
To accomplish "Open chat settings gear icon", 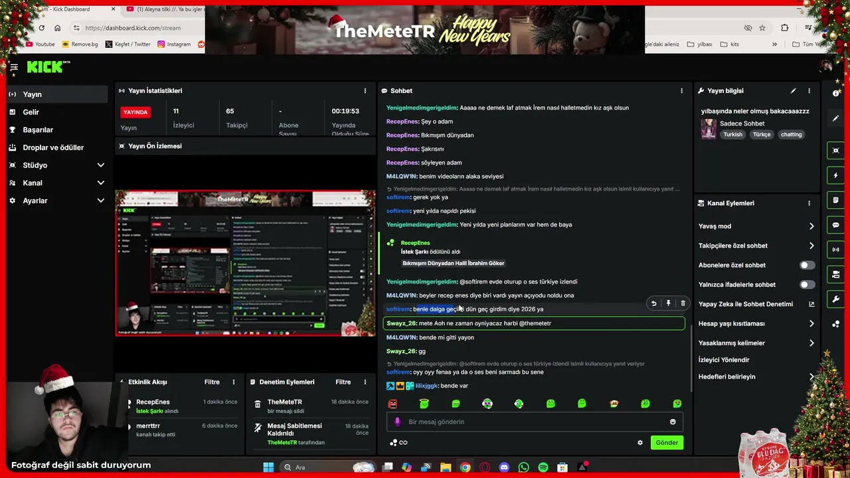I will (x=640, y=443).
